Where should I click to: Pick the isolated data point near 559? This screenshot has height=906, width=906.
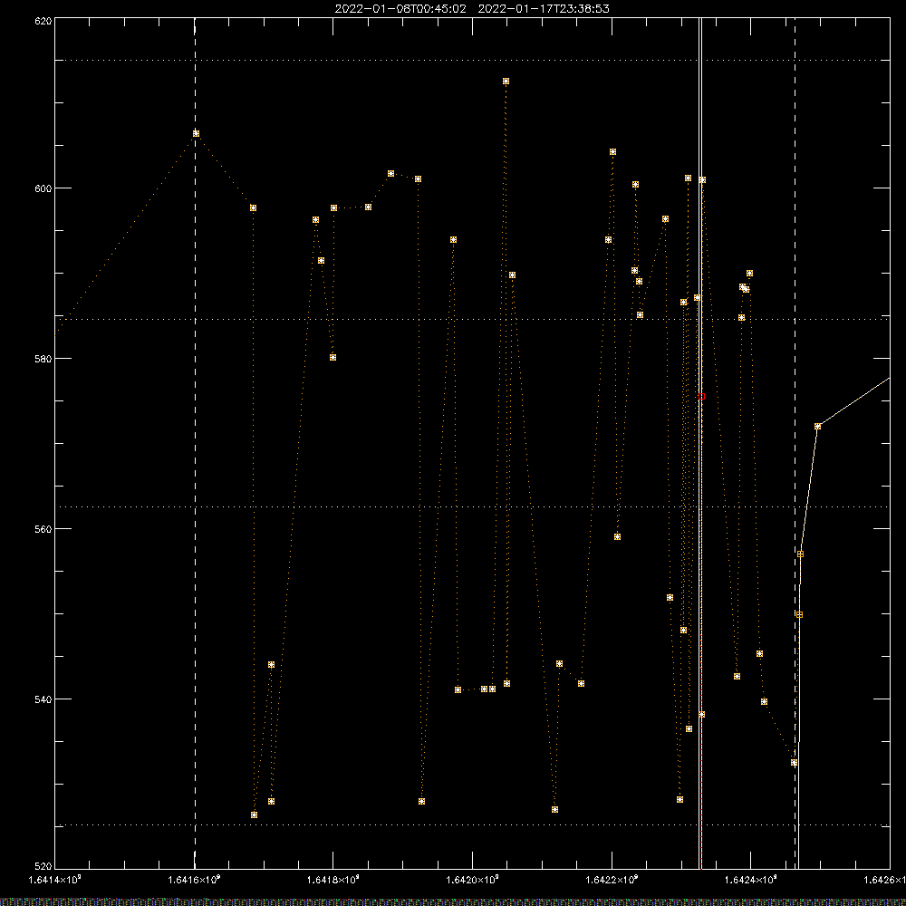[x=617, y=536]
